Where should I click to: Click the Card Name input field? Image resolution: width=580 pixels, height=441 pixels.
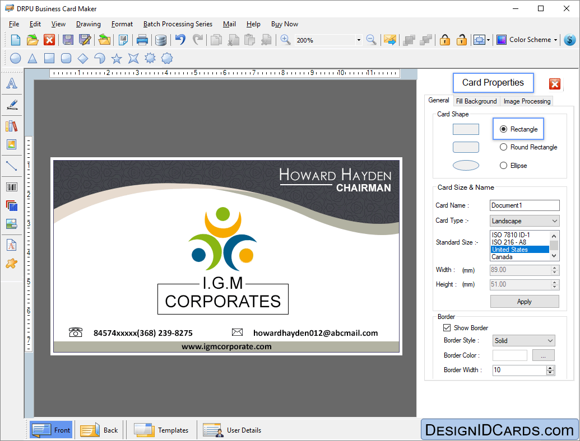(x=525, y=205)
